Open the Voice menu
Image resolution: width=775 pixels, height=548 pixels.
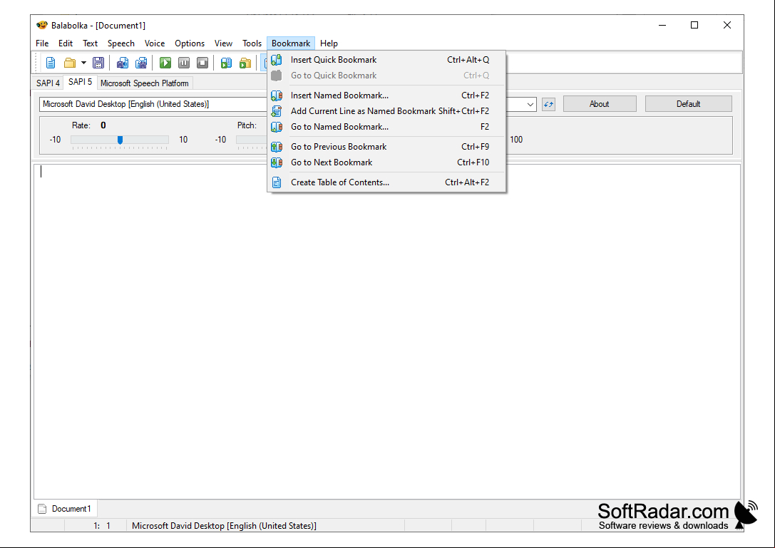[x=155, y=43]
